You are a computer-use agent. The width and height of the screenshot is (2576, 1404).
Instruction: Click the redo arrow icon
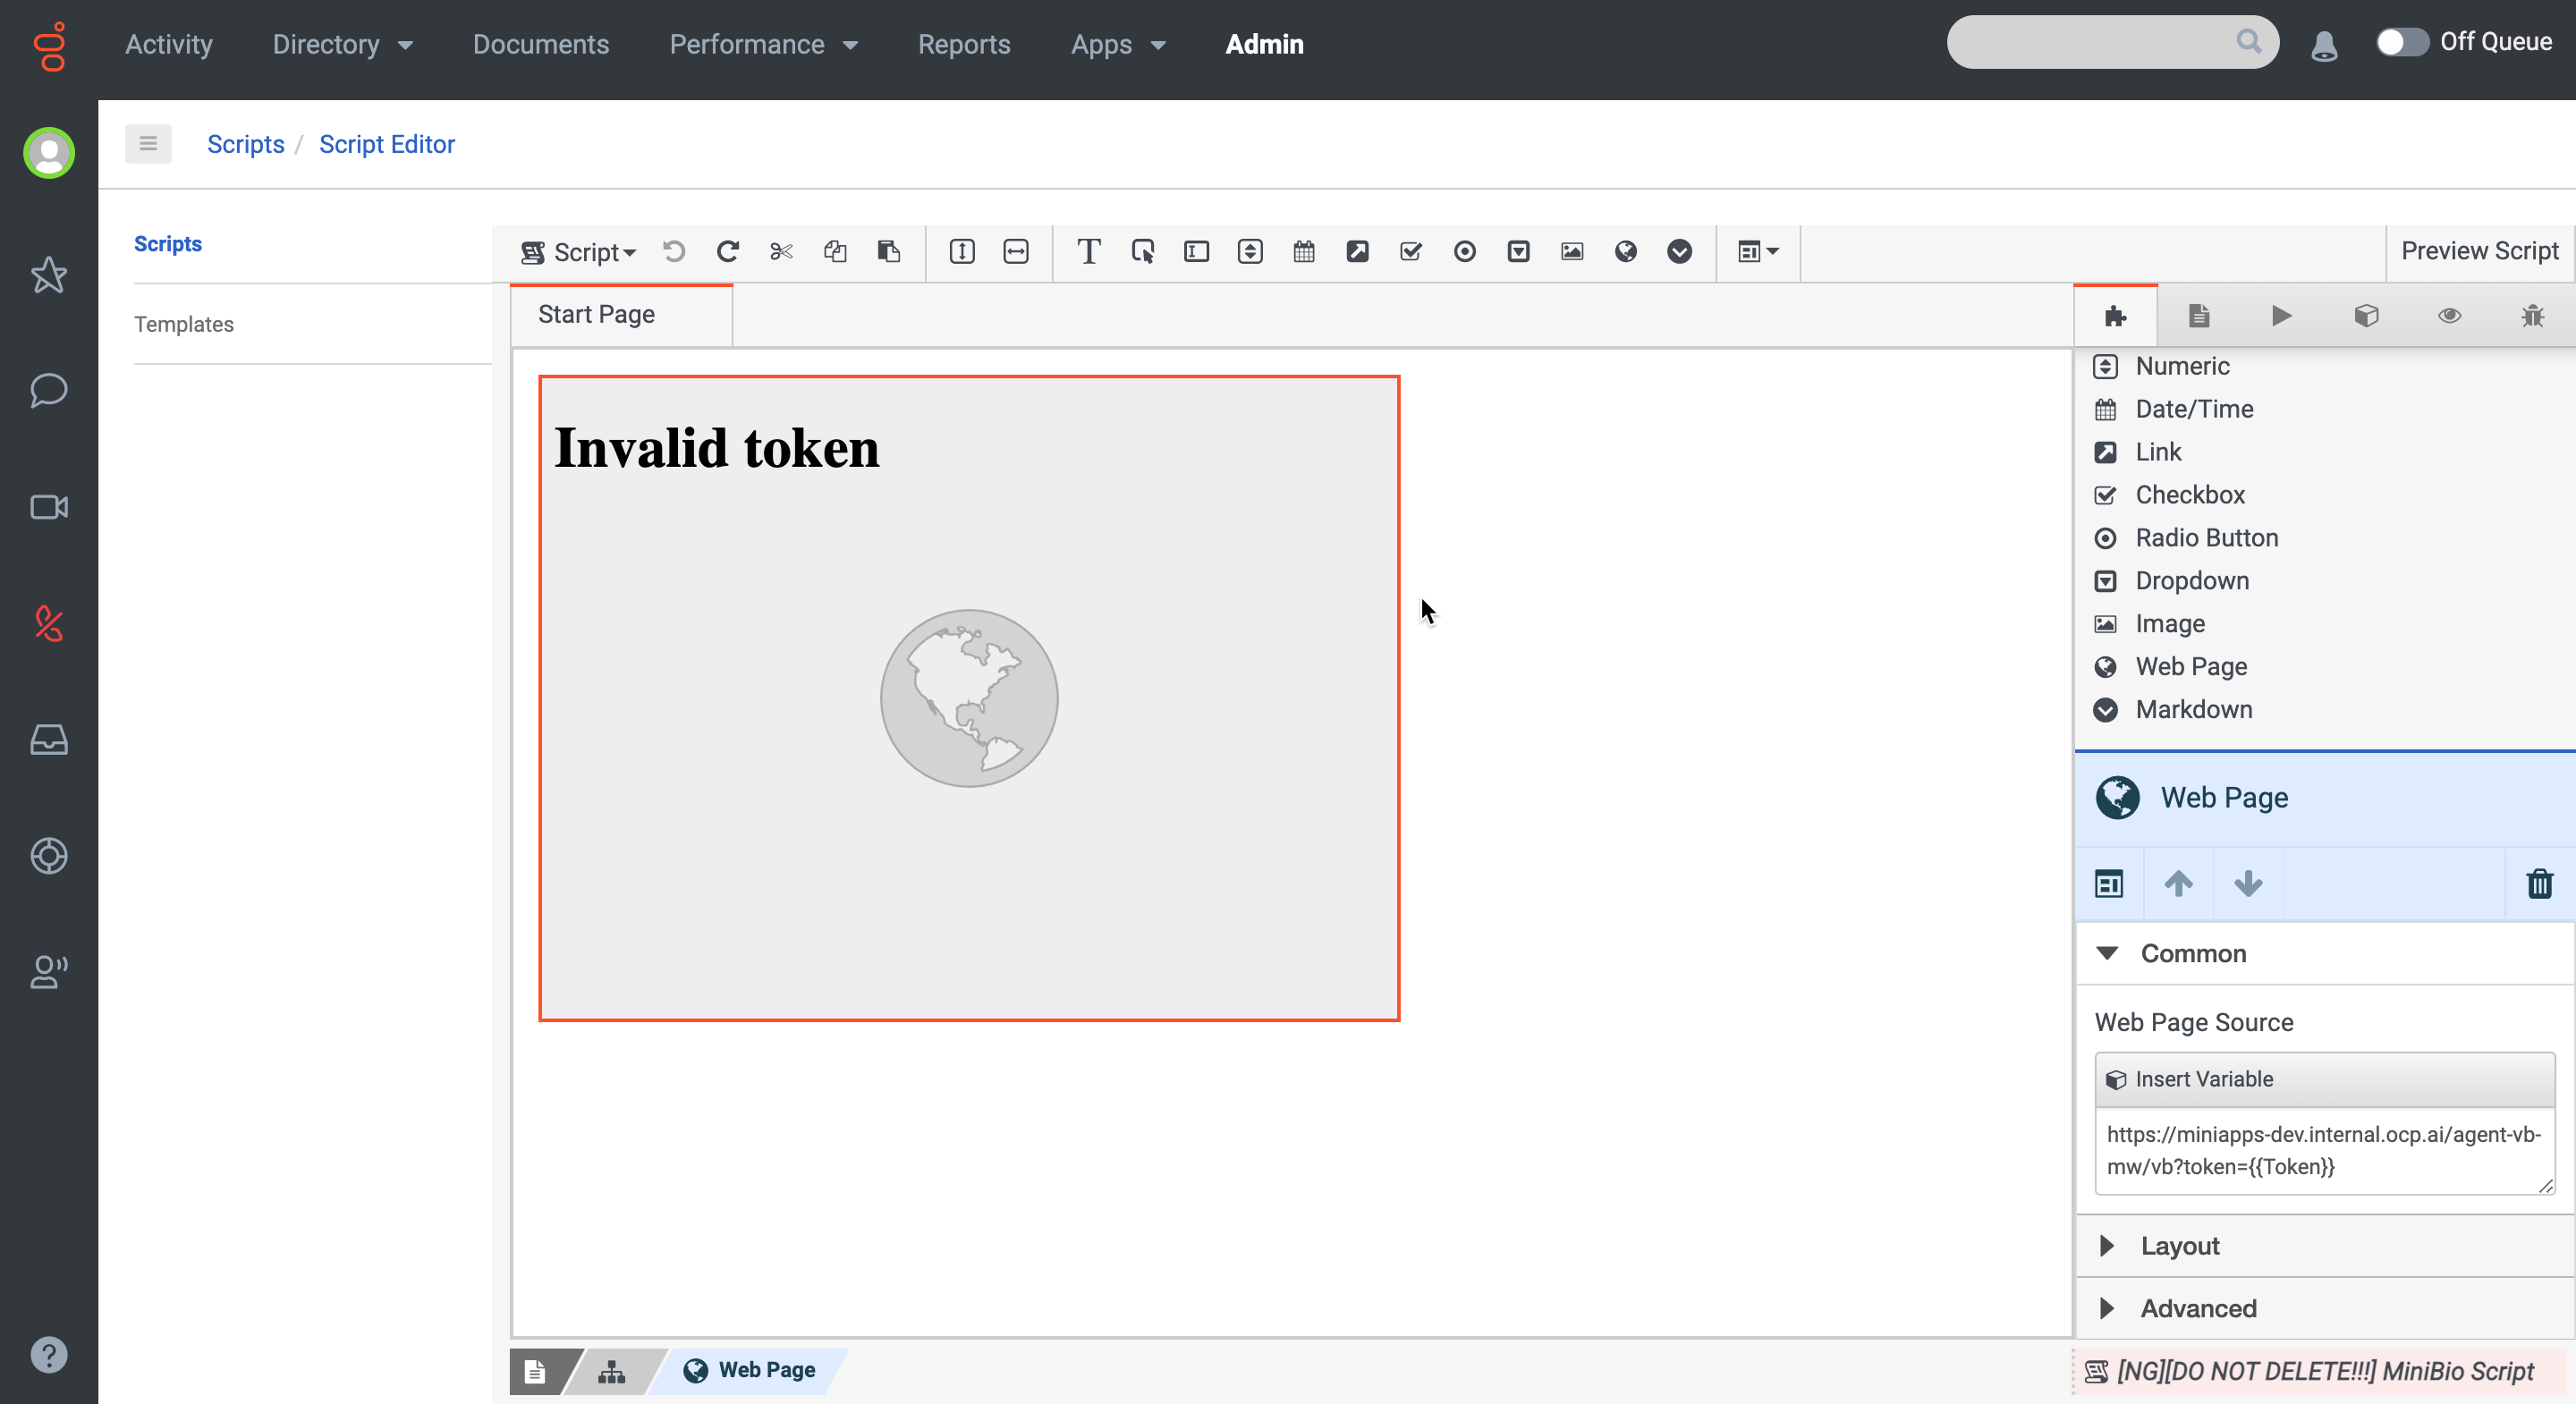click(727, 251)
